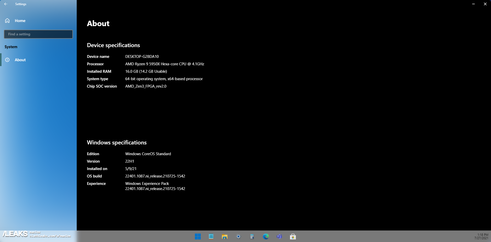Select the AMD Ryzen 9 5950X processor text
Image resolution: width=491 pixels, height=242 pixels.
point(165,64)
